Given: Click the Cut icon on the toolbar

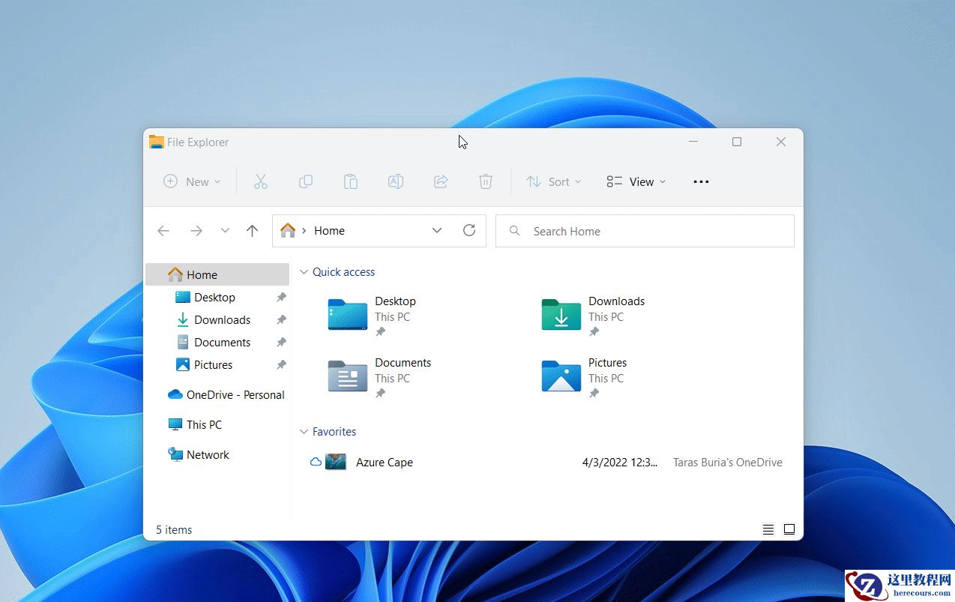Looking at the screenshot, I should [x=261, y=181].
